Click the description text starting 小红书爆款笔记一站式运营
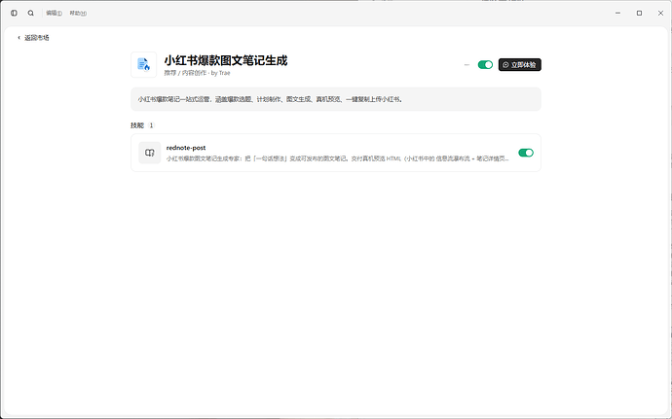 (x=271, y=99)
